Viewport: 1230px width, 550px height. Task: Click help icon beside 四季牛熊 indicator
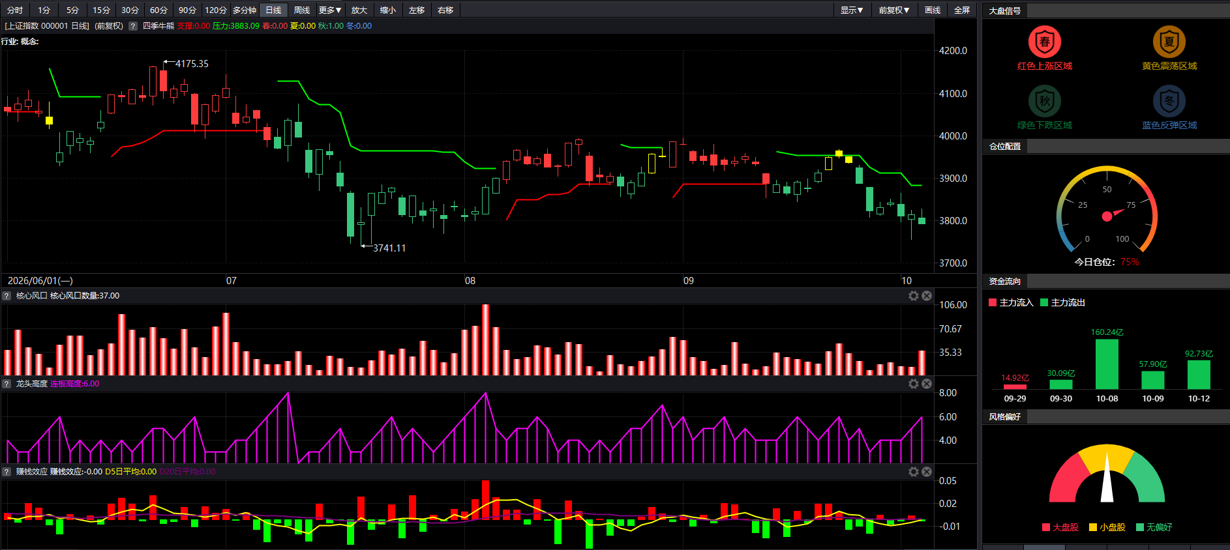pos(133,26)
